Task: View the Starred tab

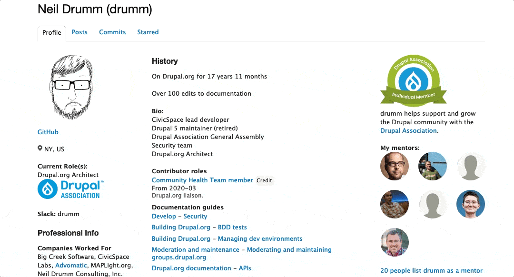Action: 148,32
